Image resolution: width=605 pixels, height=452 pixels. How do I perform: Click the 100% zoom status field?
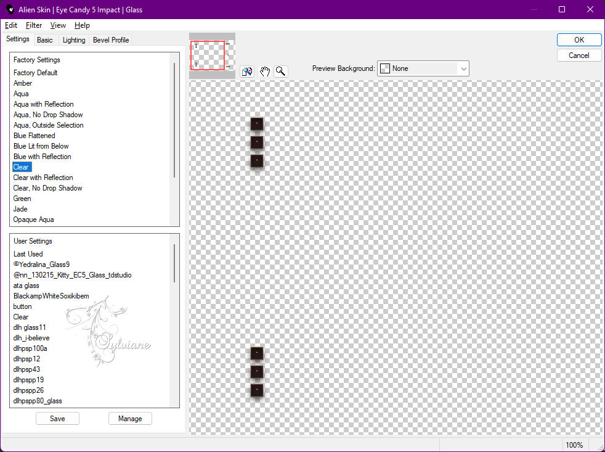click(x=574, y=445)
